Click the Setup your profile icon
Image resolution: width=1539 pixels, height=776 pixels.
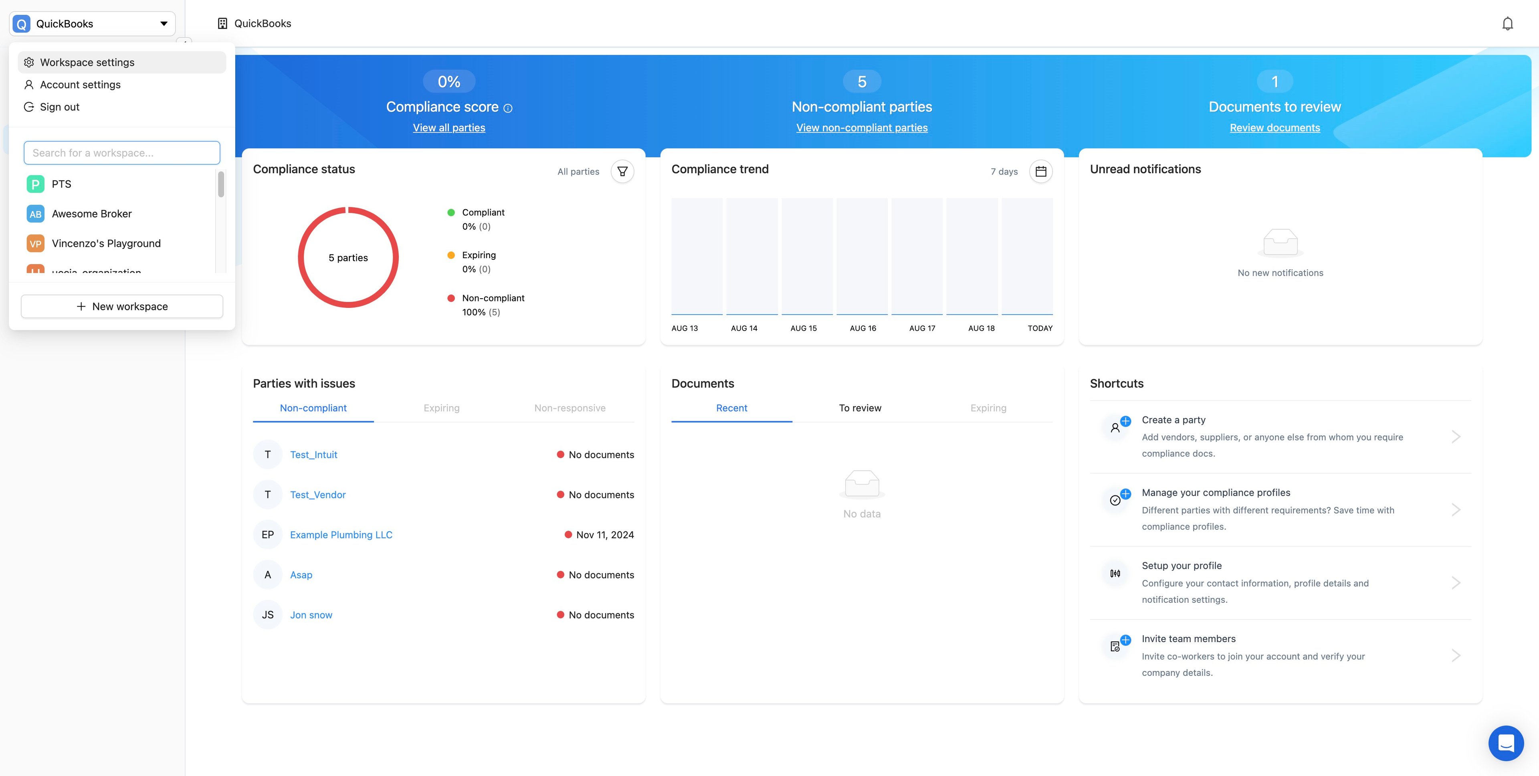click(1115, 574)
